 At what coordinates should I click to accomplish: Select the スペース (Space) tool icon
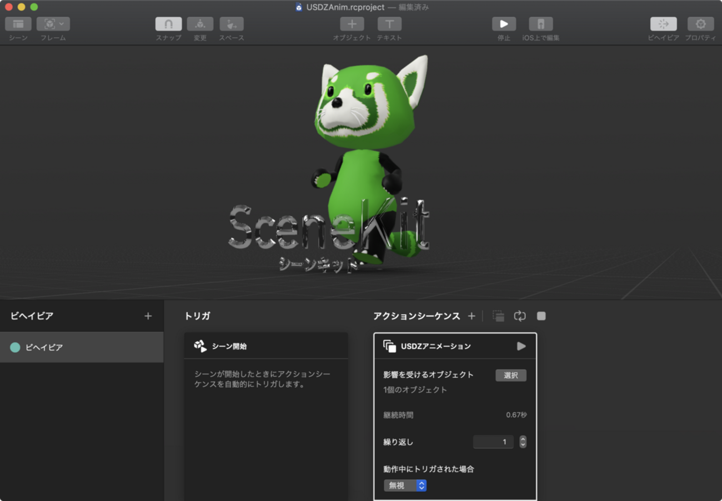(x=232, y=24)
